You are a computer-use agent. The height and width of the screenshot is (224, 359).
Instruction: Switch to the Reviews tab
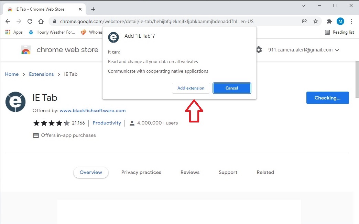click(x=190, y=173)
